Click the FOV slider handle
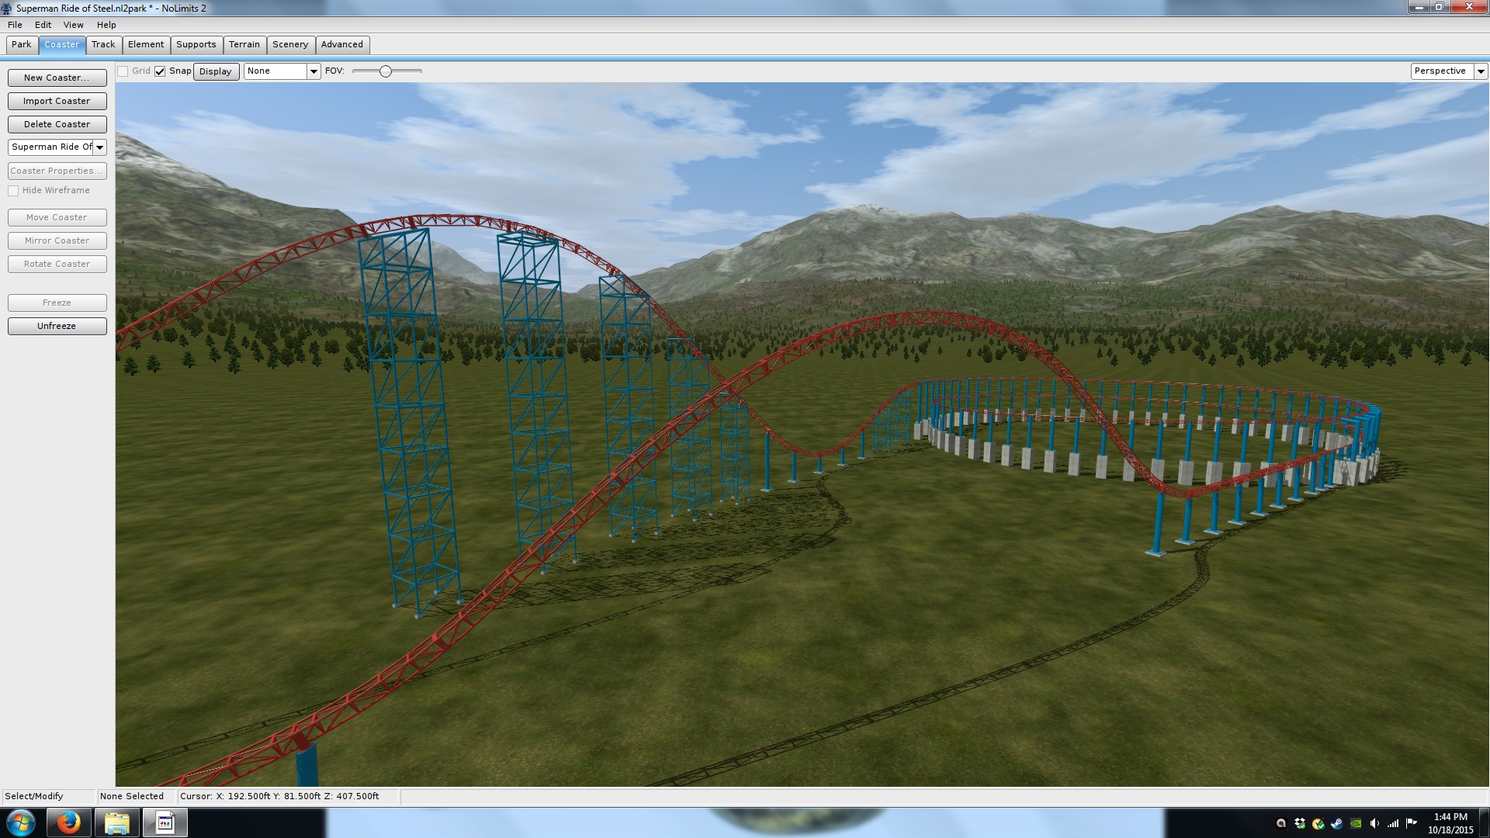 tap(385, 71)
